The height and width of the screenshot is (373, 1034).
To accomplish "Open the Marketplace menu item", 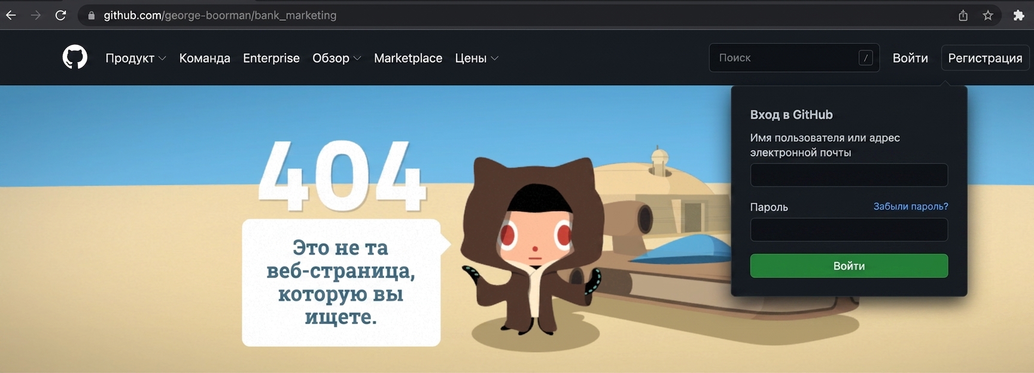I will 408,58.
